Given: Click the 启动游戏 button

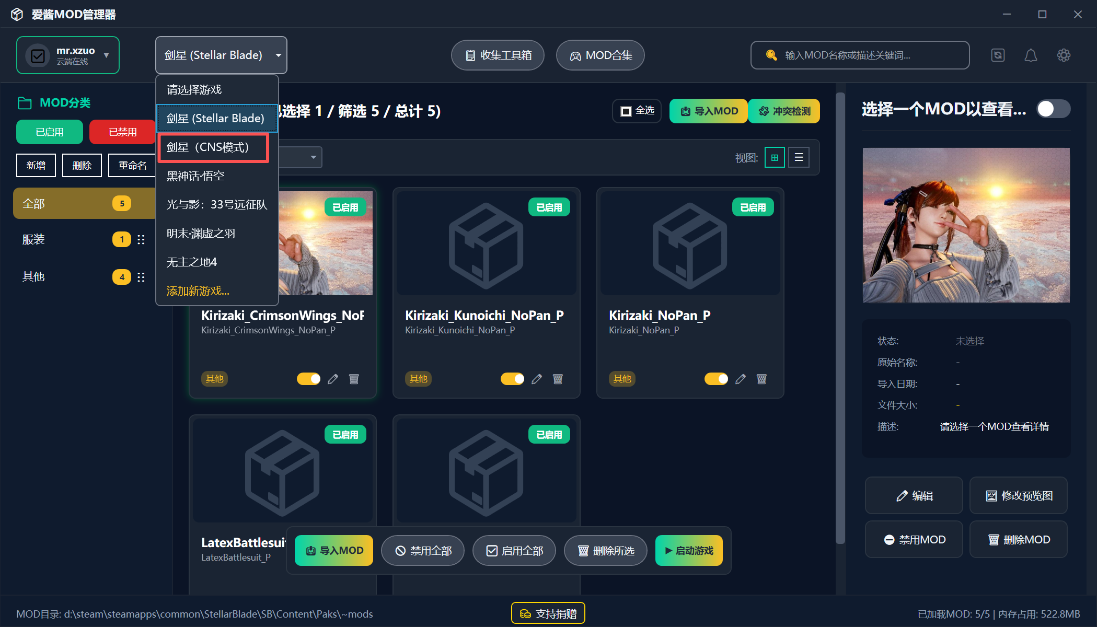Looking at the screenshot, I should (689, 550).
